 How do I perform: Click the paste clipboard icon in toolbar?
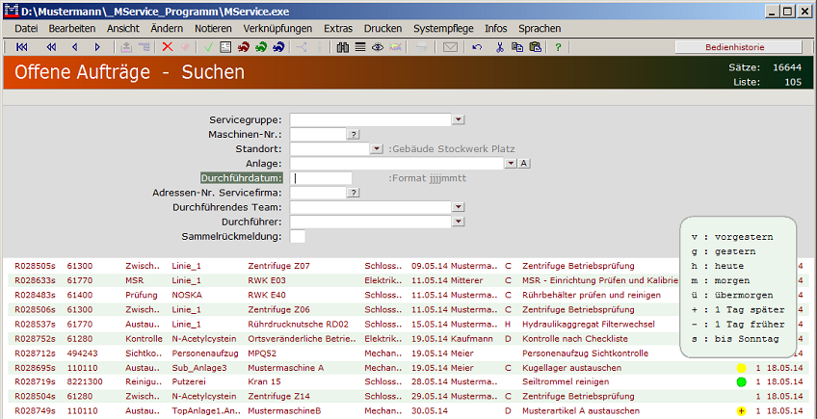pos(535,46)
